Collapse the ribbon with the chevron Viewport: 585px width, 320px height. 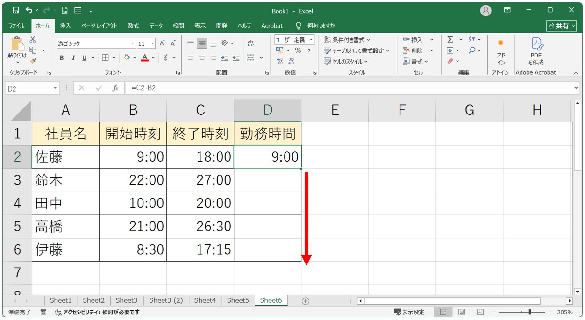pos(576,73)
